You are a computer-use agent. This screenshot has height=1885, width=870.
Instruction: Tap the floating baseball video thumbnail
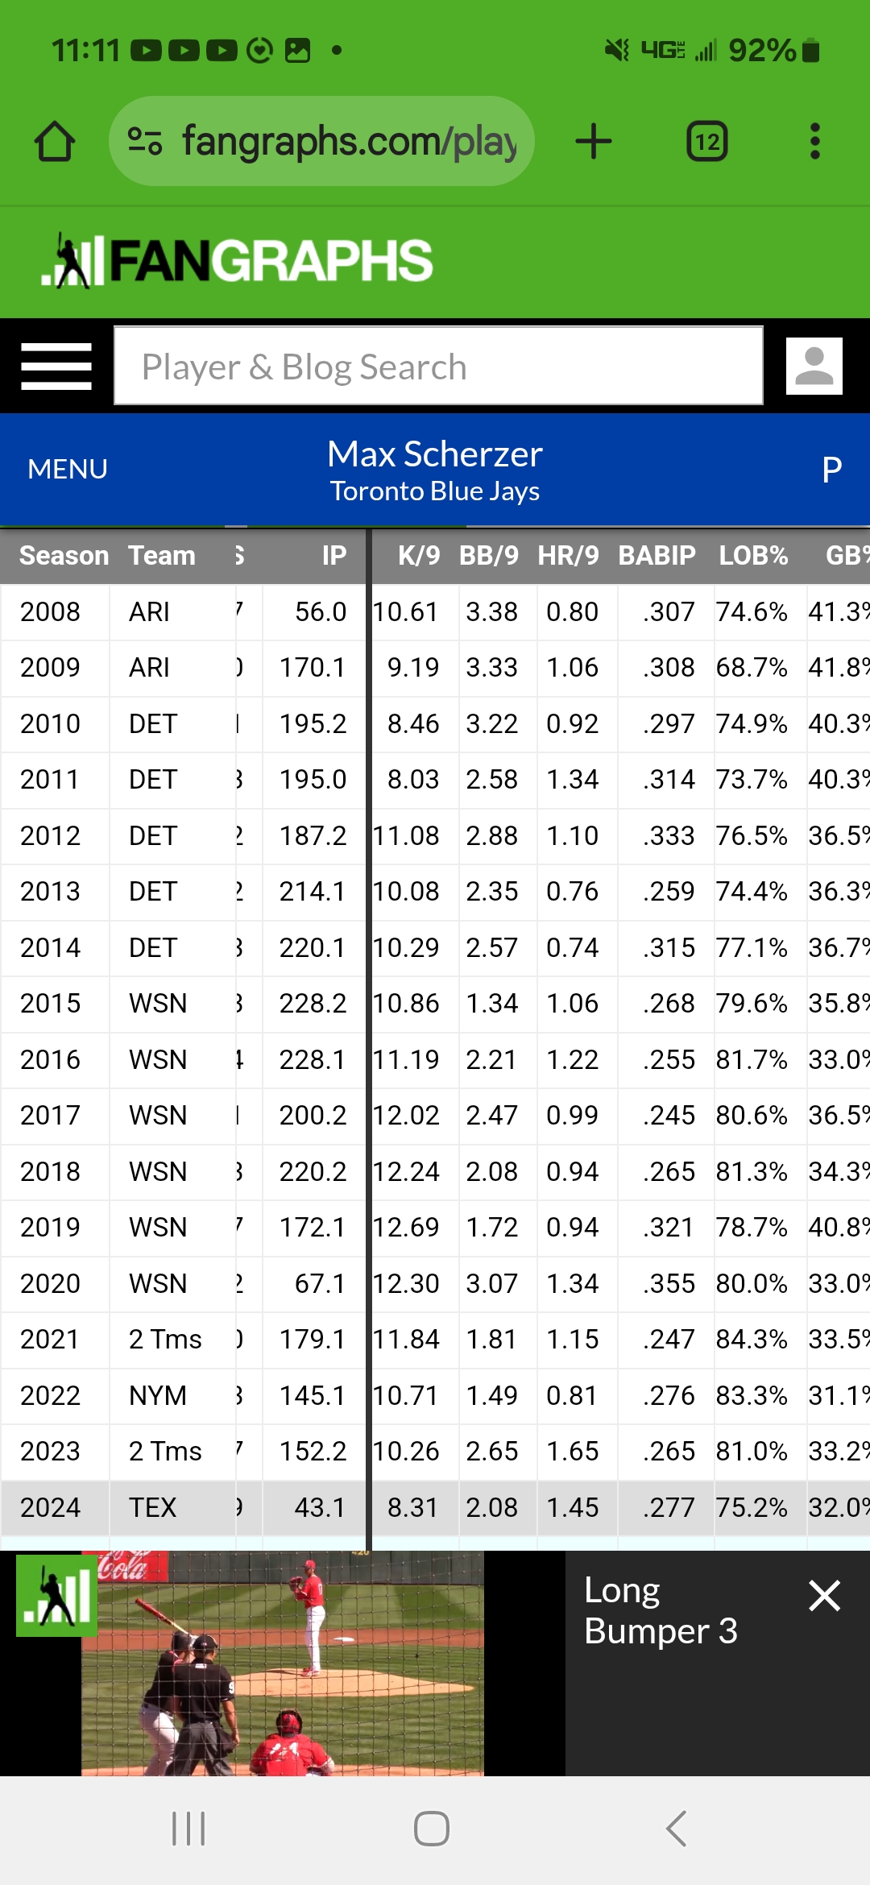(x=282, y=1663)
